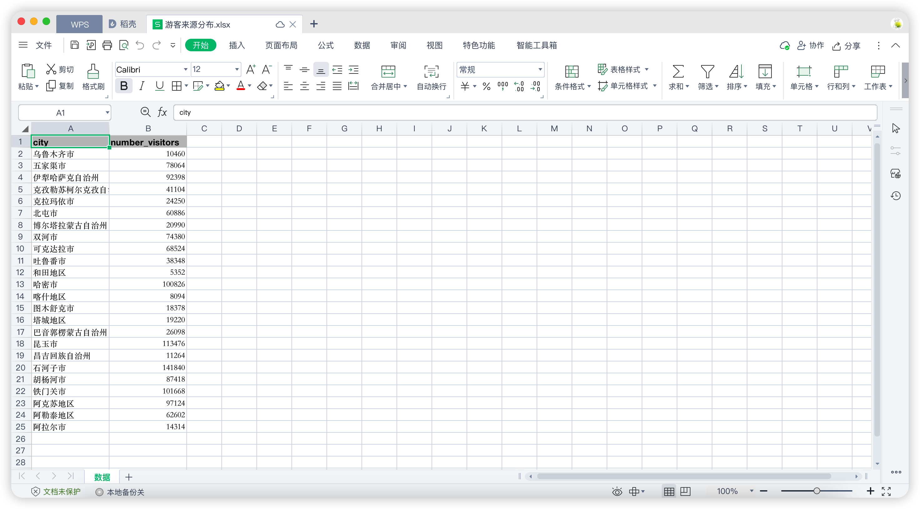Toggle Italic formatting
The height and width of the screenshot is (509, 920).
(142, 86)
